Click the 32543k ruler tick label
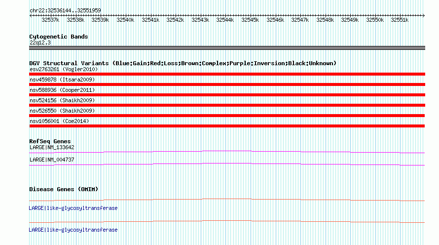 click(x=200, y=20)
